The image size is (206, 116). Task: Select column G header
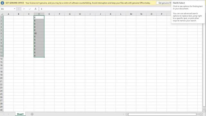coord(70,14)
